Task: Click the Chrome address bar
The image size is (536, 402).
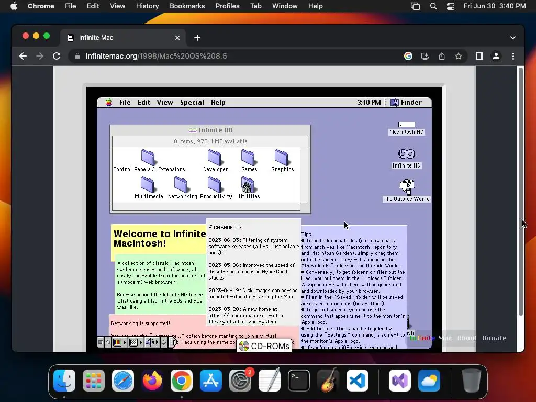Action: tap(236, 56)
